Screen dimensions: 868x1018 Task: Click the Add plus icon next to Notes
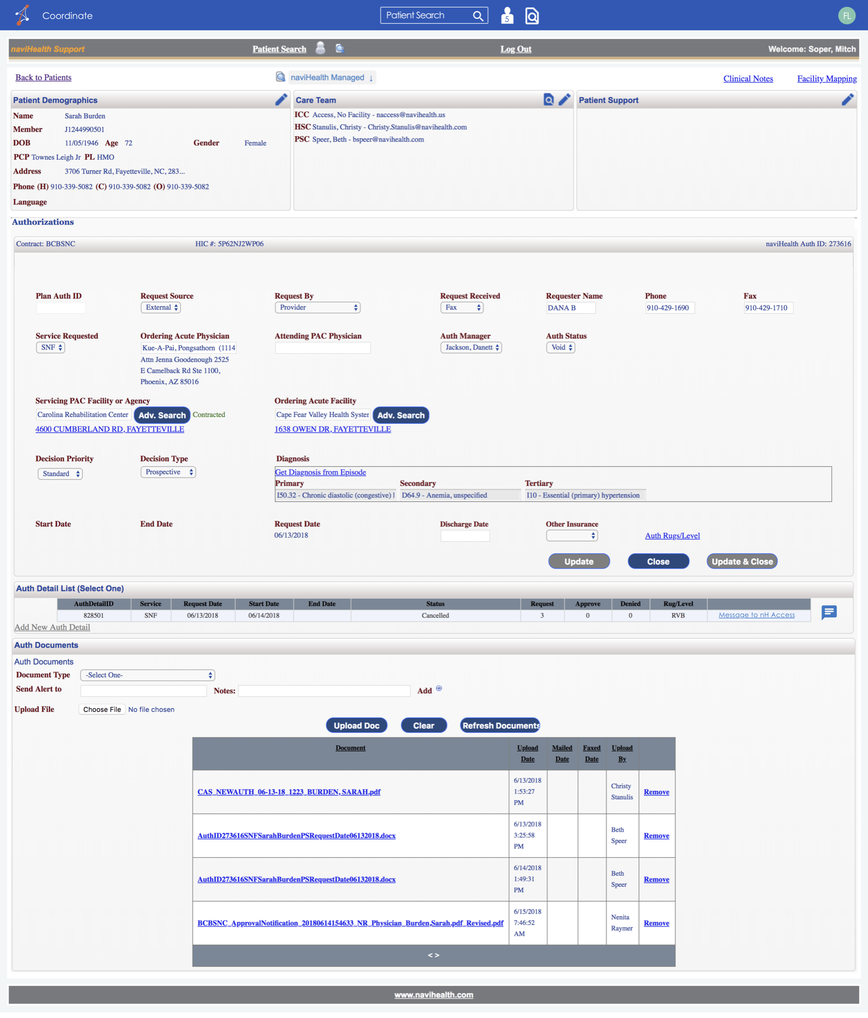click(439, 689)
